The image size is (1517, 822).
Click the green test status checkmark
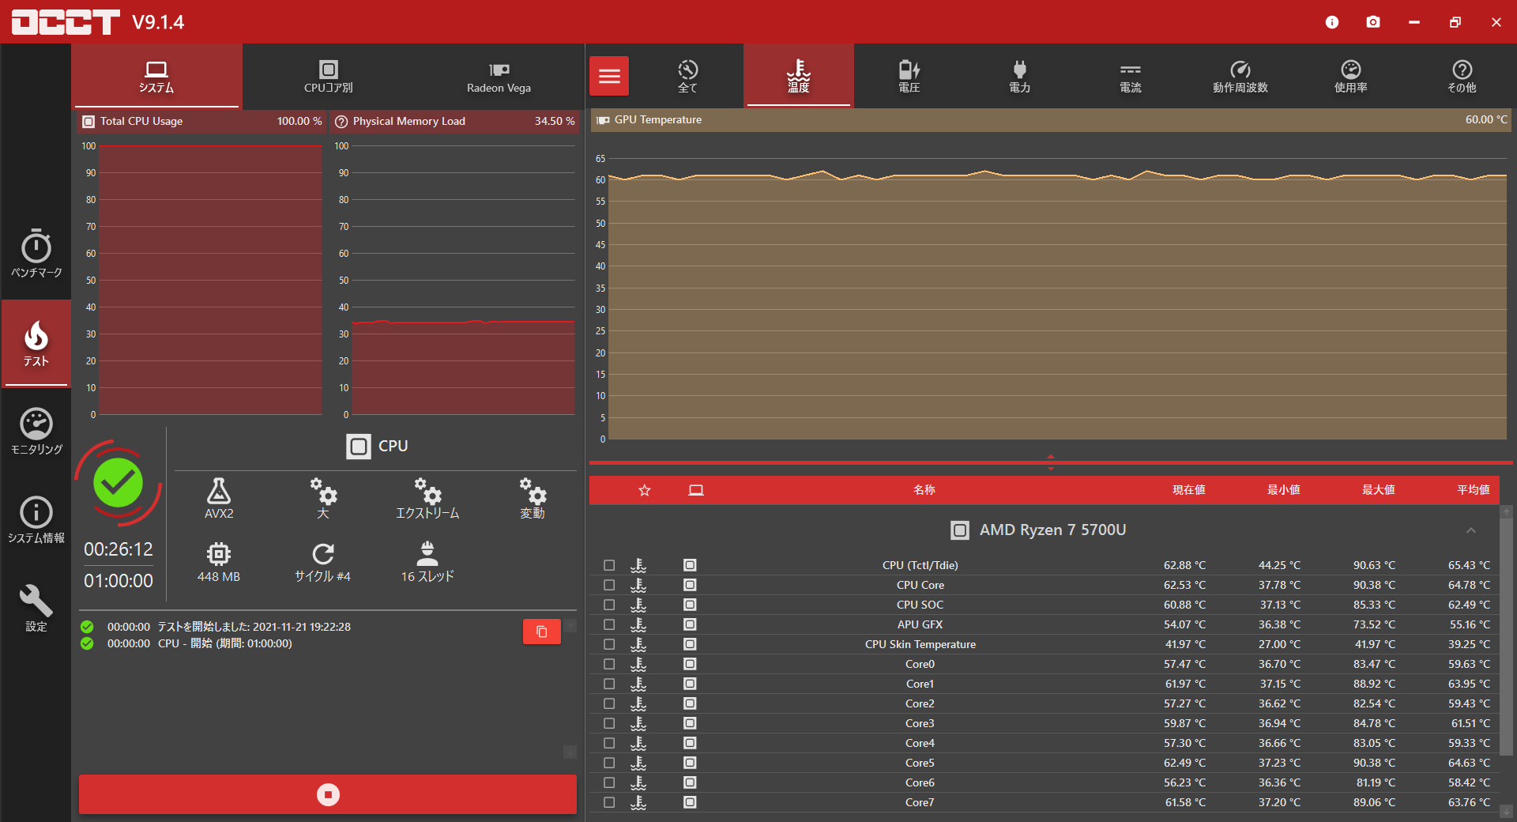pyautogui.click(x=119, y=483)
